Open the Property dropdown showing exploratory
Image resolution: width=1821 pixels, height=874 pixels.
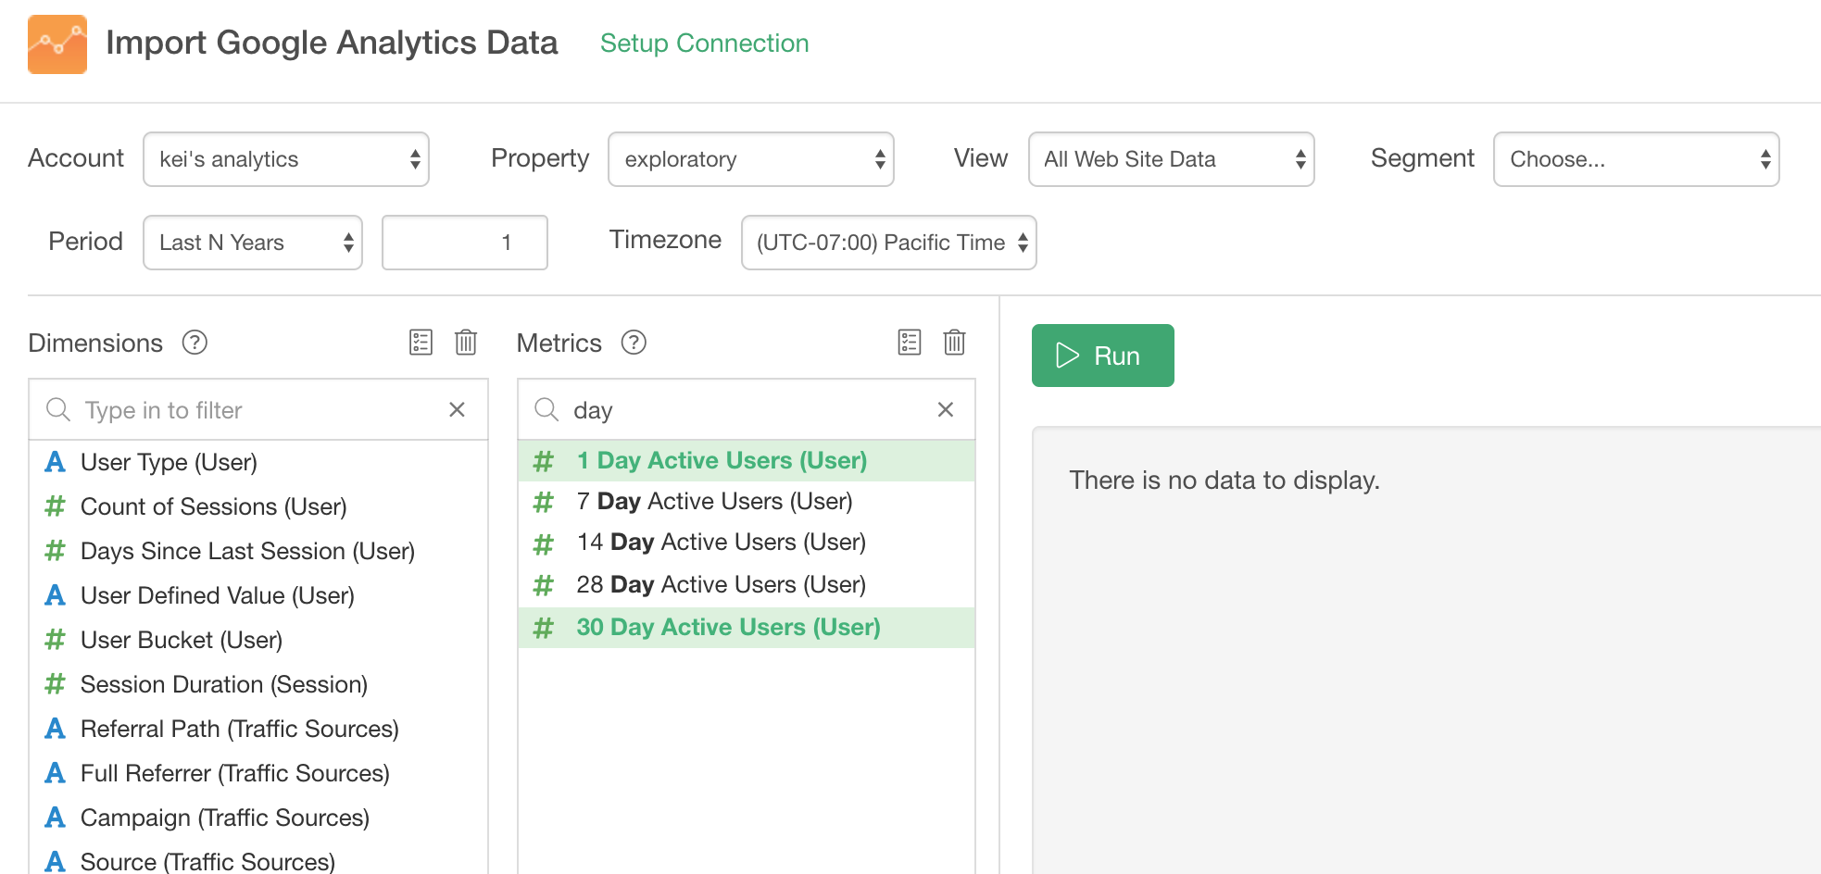coord(751,159)
